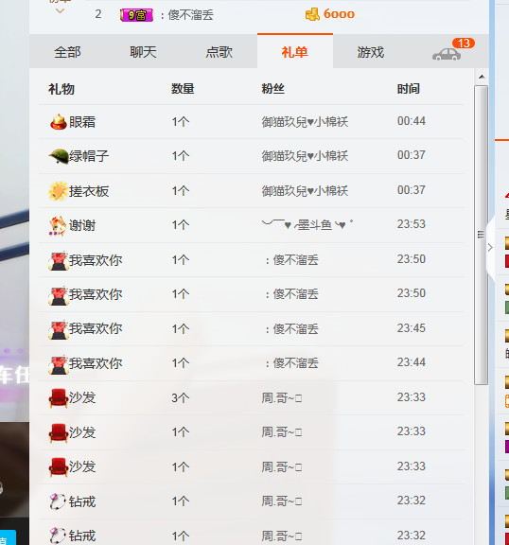Click the 搓衣板 gift icon

tap(58, 191)
